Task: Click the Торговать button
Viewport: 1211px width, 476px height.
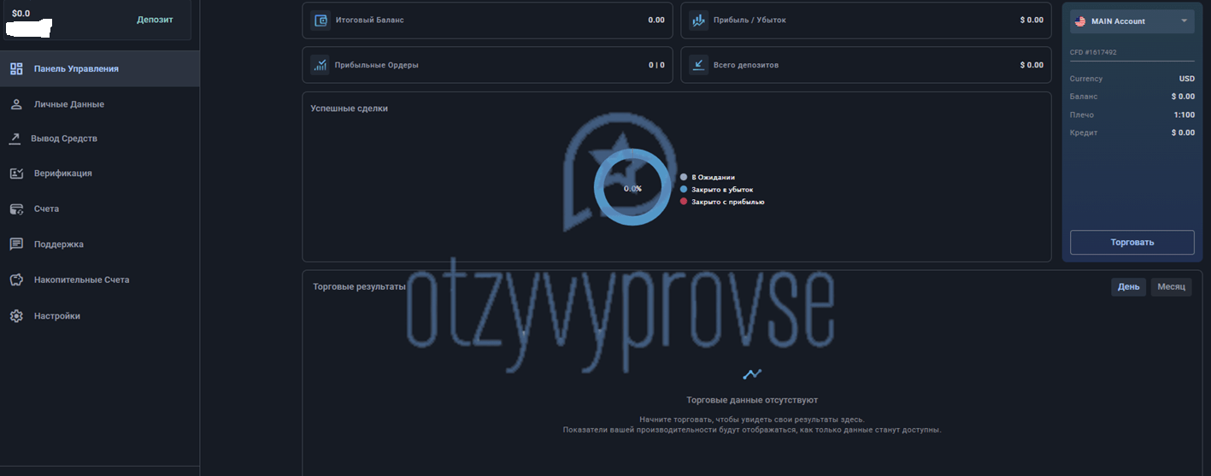Action: (1132, 242)
